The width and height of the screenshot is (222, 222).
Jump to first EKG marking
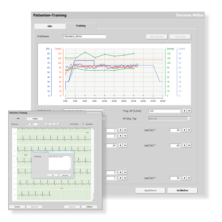click(x=46, y=124)
